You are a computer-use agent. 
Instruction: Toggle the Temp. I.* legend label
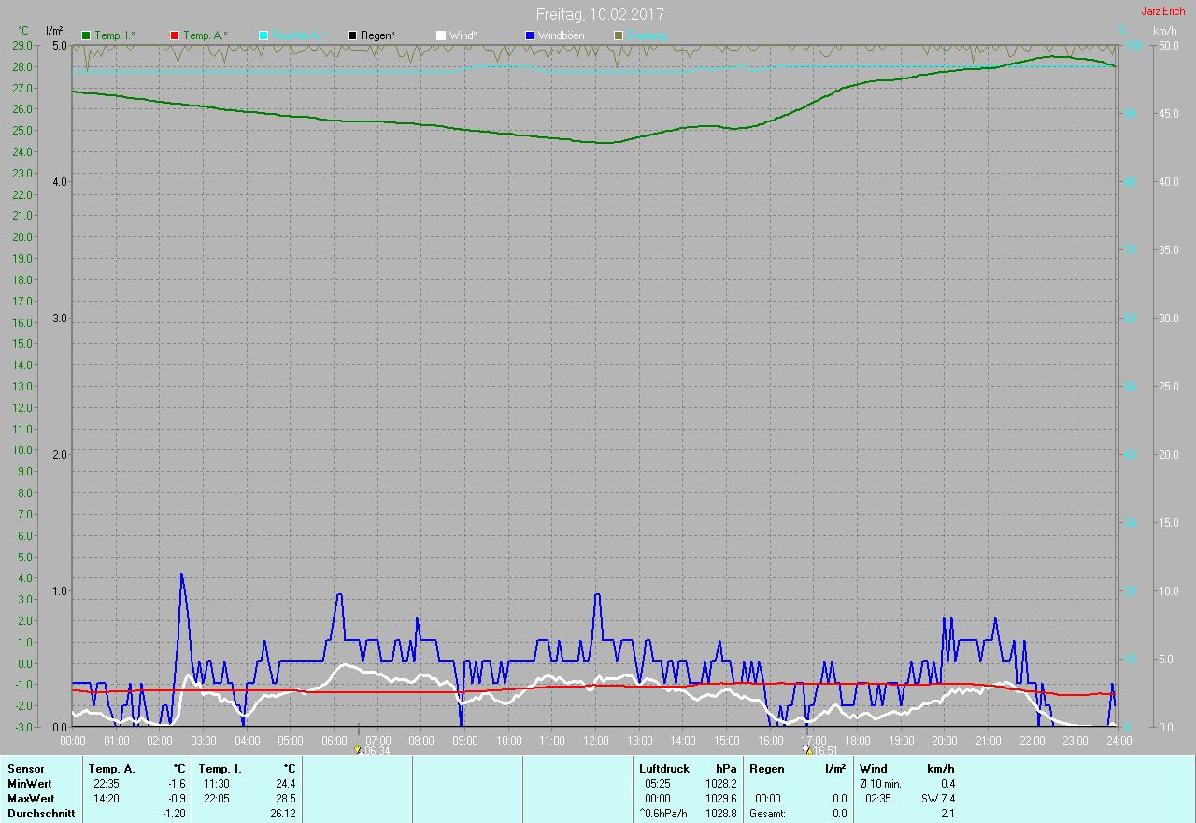[x=114, y=35]
